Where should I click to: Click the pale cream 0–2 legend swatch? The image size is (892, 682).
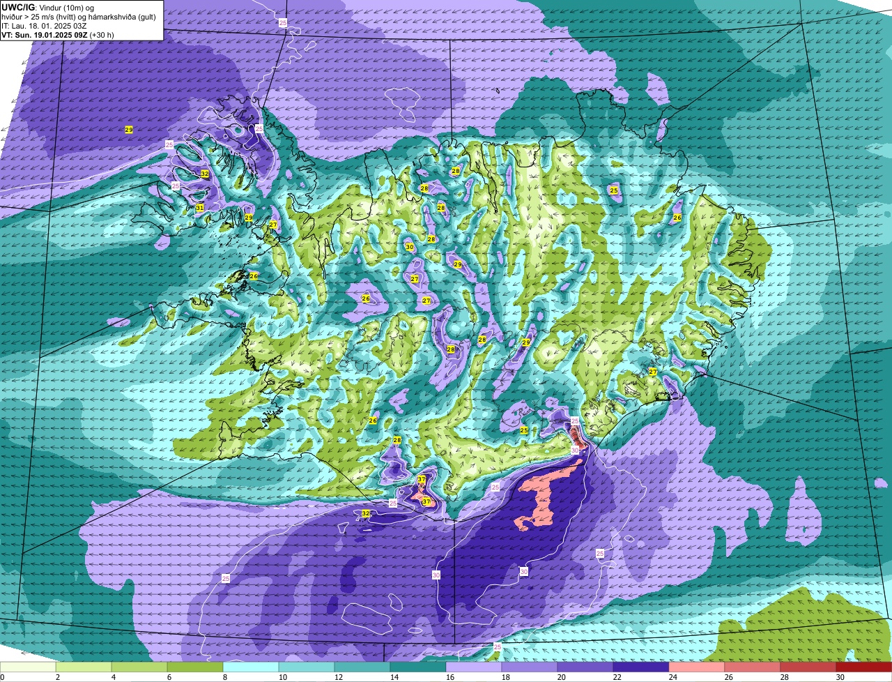(28, 667)
